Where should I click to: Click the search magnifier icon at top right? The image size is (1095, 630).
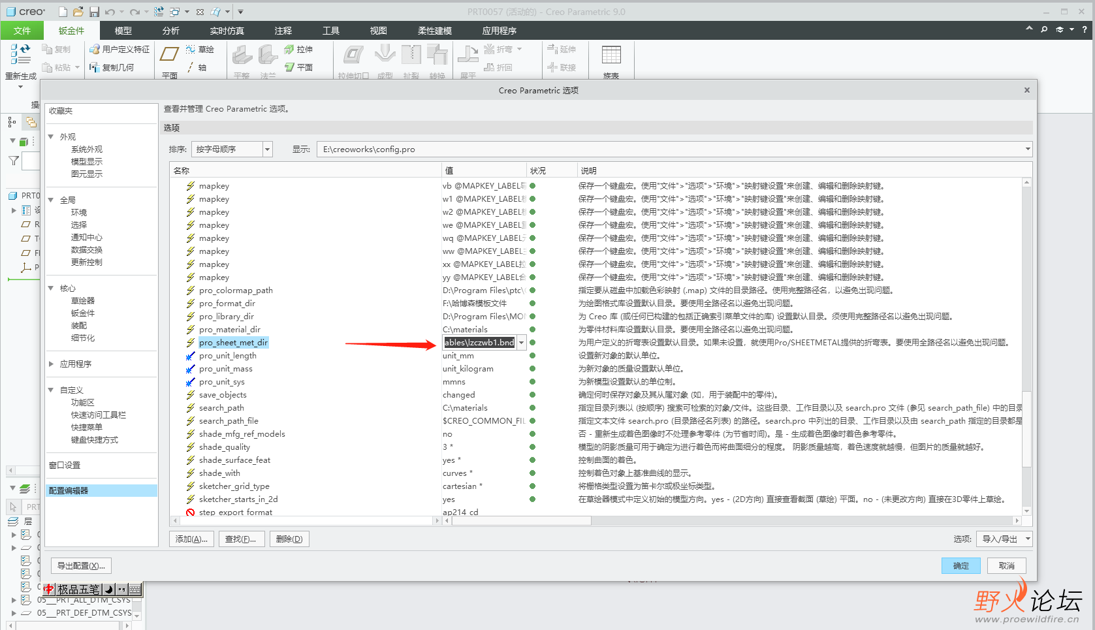pyautogui.click(x=1044, y=30)
